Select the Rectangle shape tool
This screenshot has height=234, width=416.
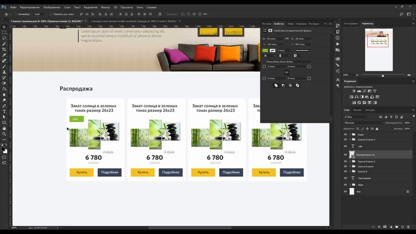(x=4, y=123)
